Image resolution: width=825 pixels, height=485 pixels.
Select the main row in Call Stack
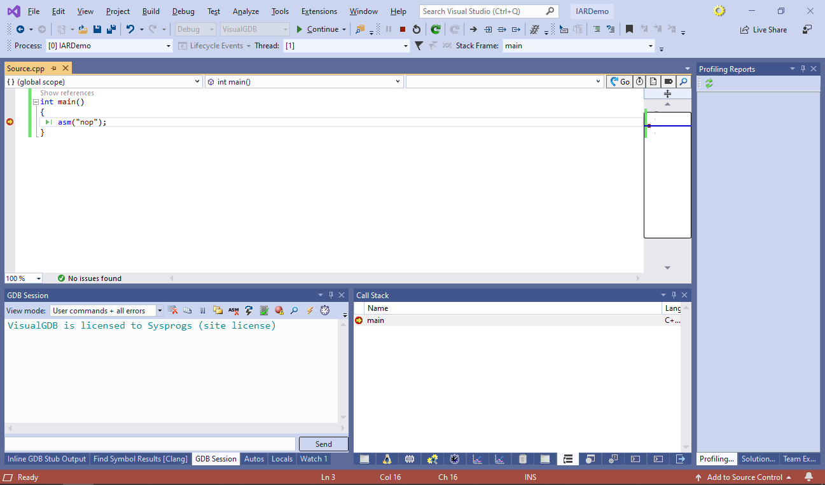click(517, 320)
